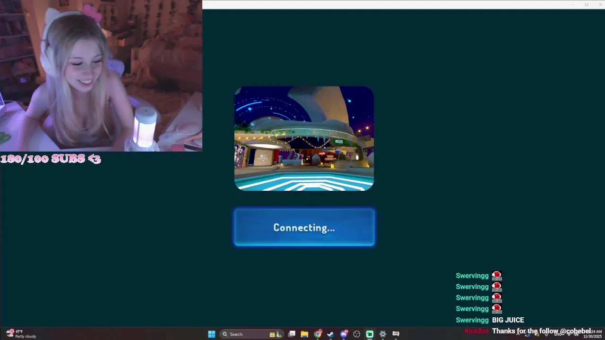This screenshot has height=340, width=605.
Task: Click the Connecting... button
Action: [x=304, y=228]
